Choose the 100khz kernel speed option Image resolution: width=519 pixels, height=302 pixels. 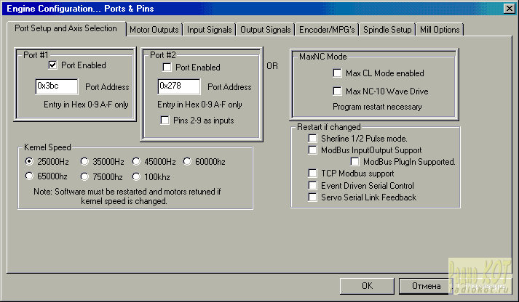(137, 176)
